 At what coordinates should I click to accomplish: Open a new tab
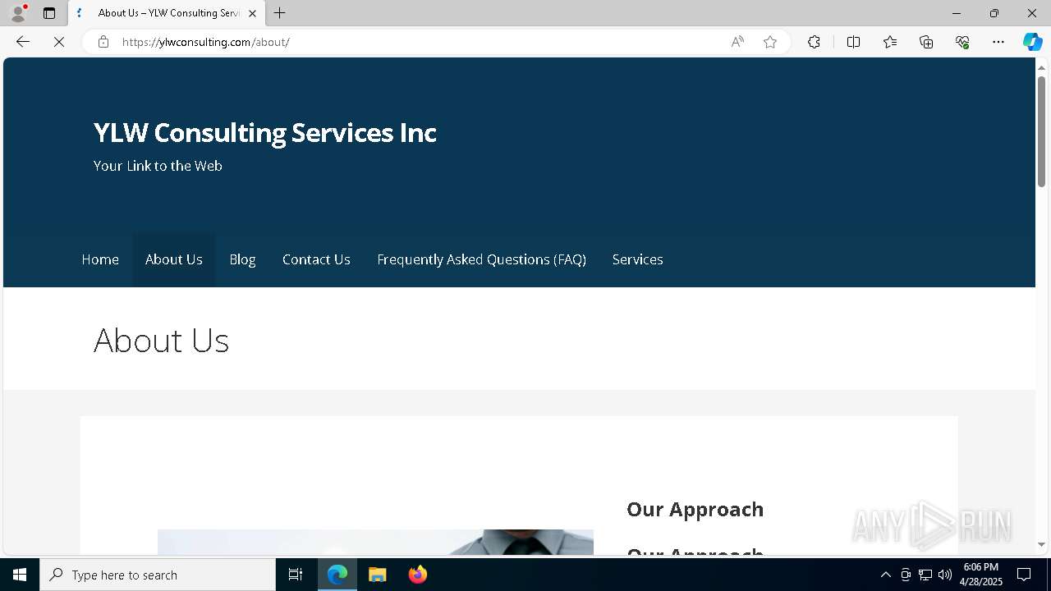[x=280, y=13]
